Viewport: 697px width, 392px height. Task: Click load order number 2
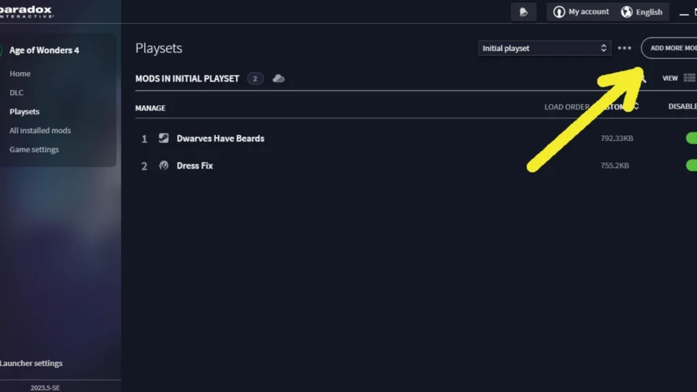pyautogui.click(x=144, y=166)
